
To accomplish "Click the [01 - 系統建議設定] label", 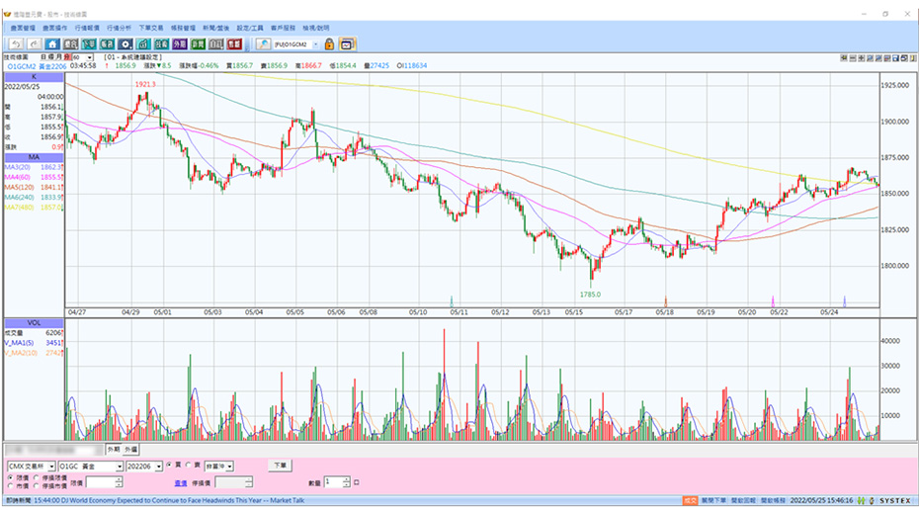I will tap(133, 57).
